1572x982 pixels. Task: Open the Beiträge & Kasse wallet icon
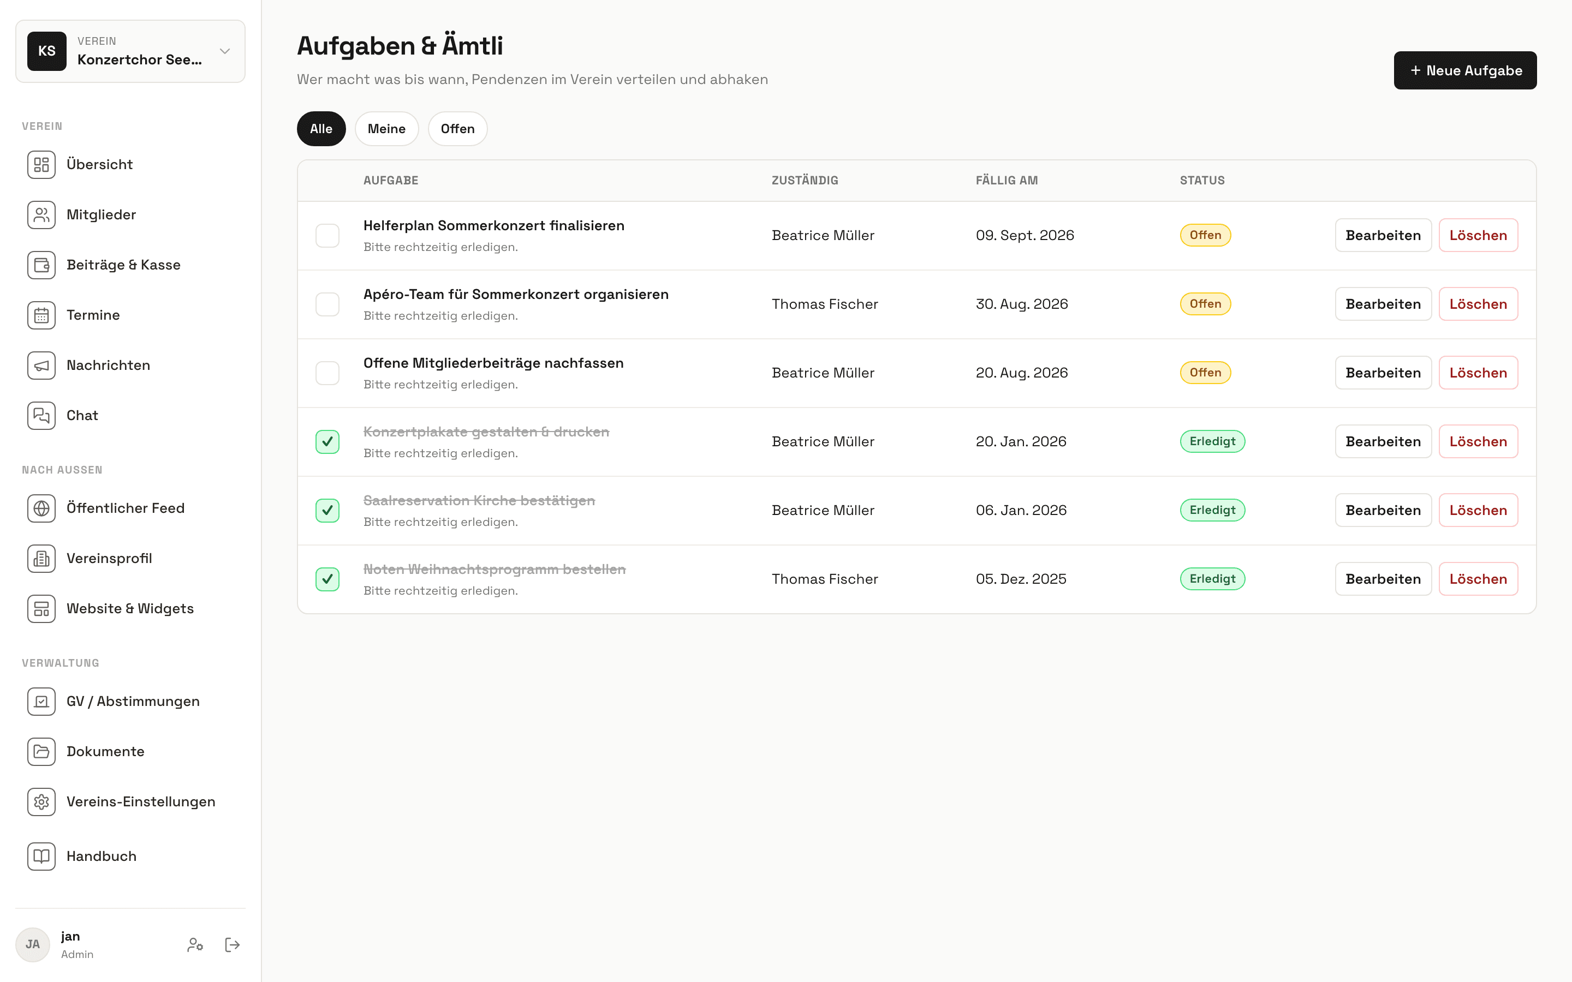[41, 265]
